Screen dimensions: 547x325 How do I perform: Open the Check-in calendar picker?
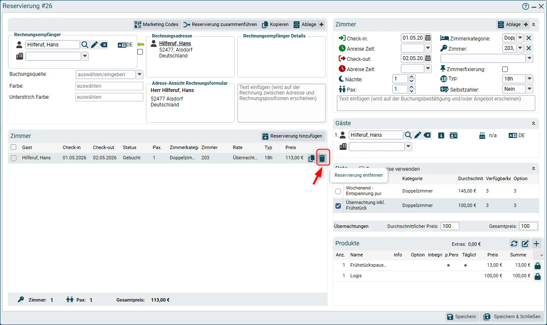click(428, 38)
